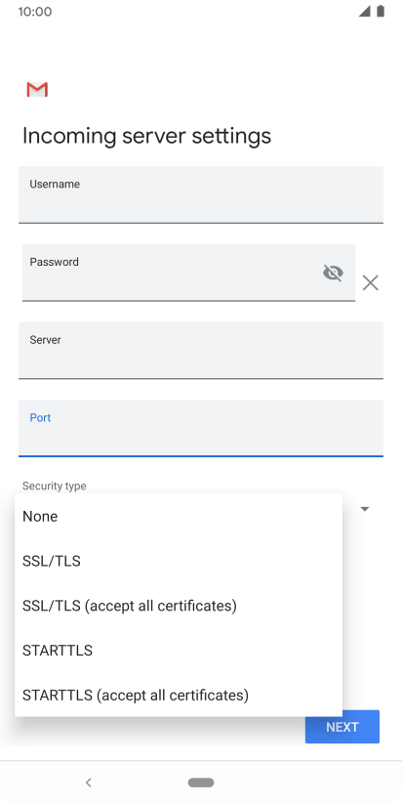This screenshot has width=402, height=805.
Task: Select SSL/TLS (accept all certificates)
Action: (x=179, y=606)
